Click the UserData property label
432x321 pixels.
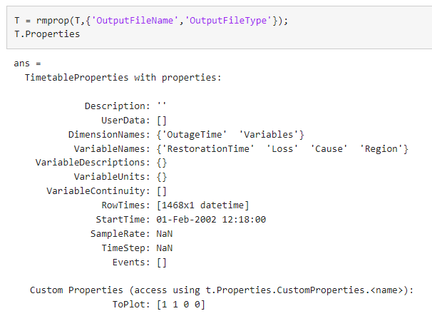point(125,121)
